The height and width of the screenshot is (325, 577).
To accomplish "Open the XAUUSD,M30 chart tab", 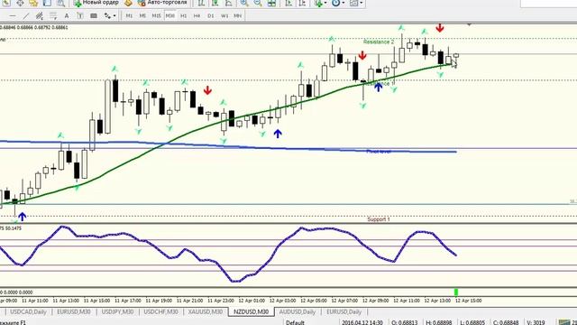I will pos(206,311).
